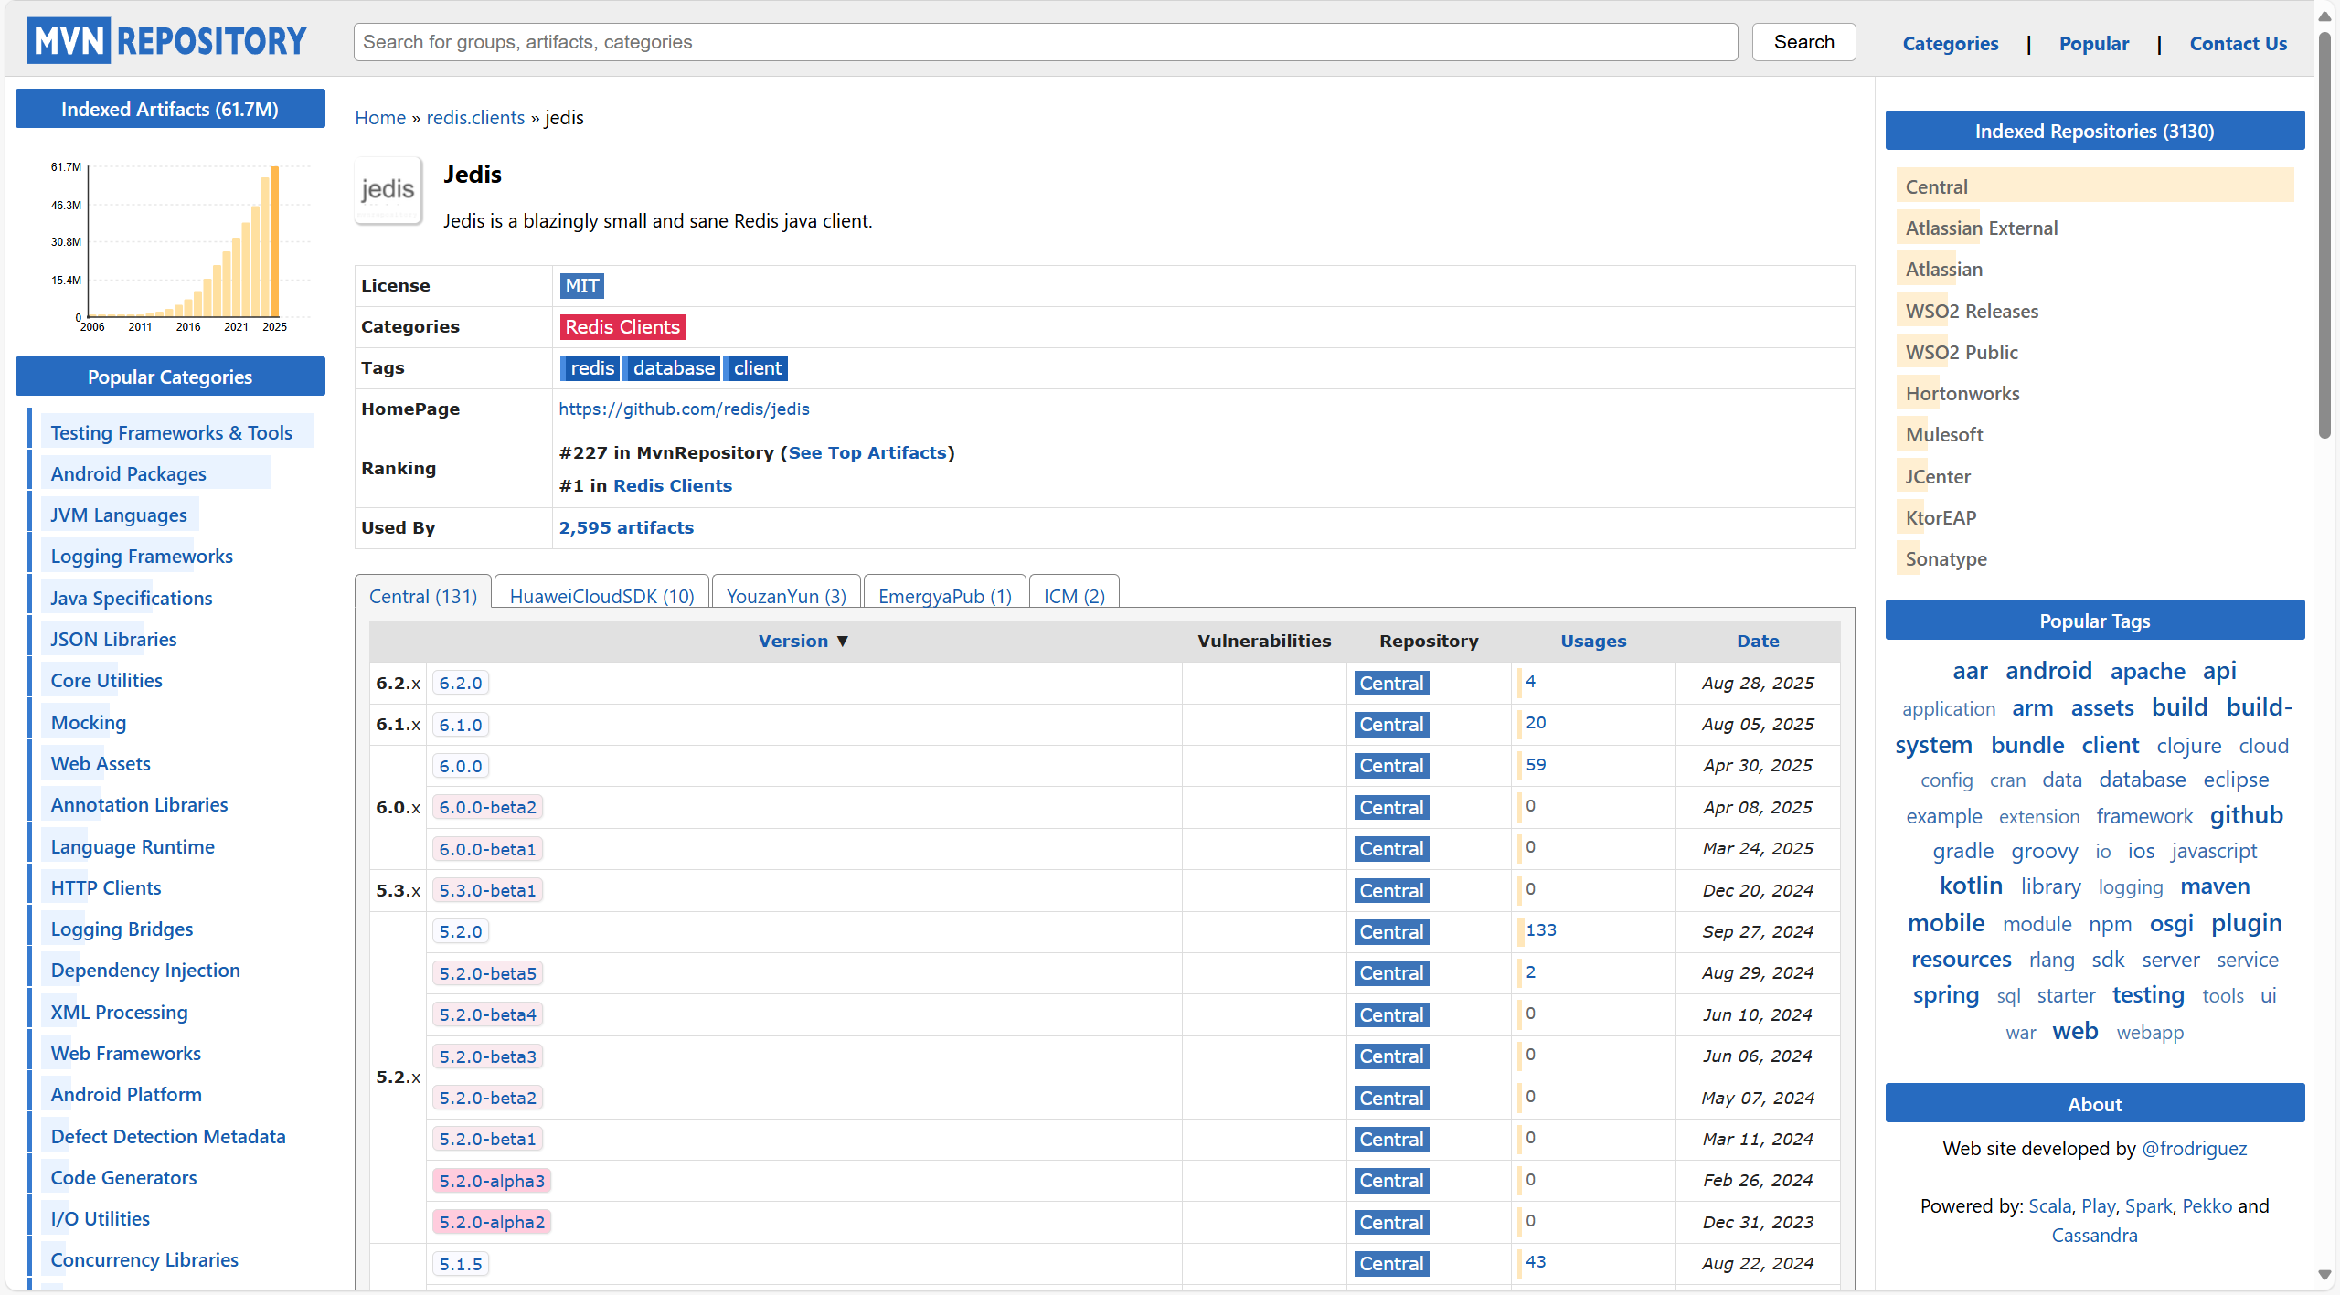2340x1295 pixels.
Task: Select the android popular tag
Action: pyautogui.click(x=2047, y=672)
